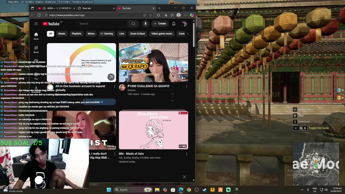Click the browser scrollbar down arrow
Viewport: 345px width, 194px height.
click(194, 180)
